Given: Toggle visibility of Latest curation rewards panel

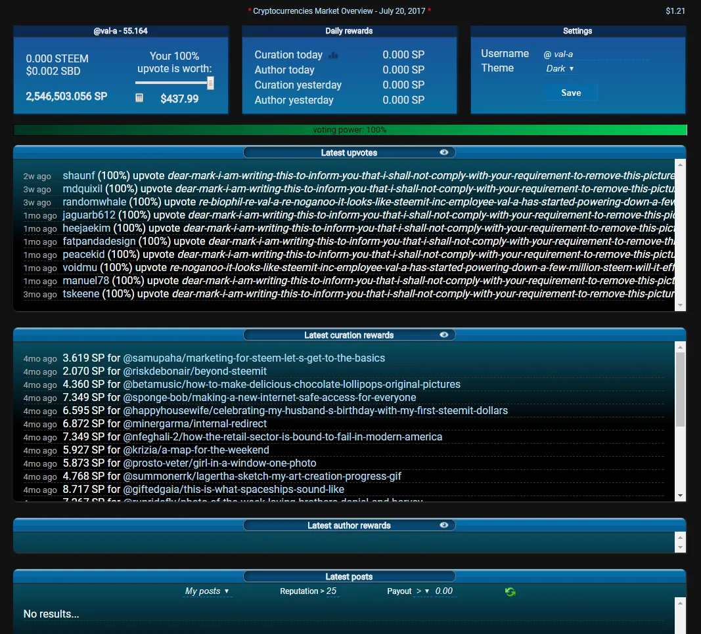Looking at the screenshot, I should (444, 335).
